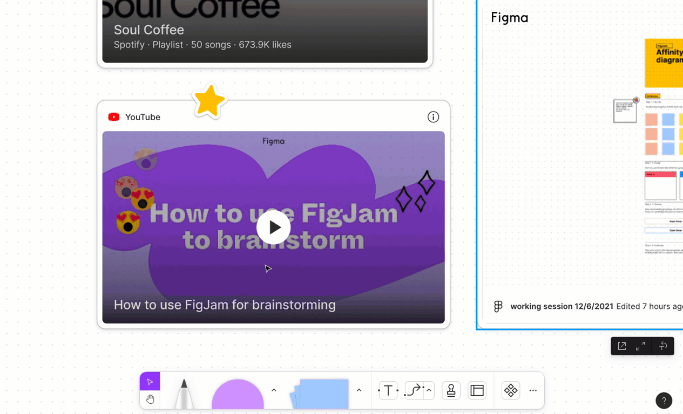Open the more tools ellipsis menu
The image size is (683, 414).
tap(533, 390)
